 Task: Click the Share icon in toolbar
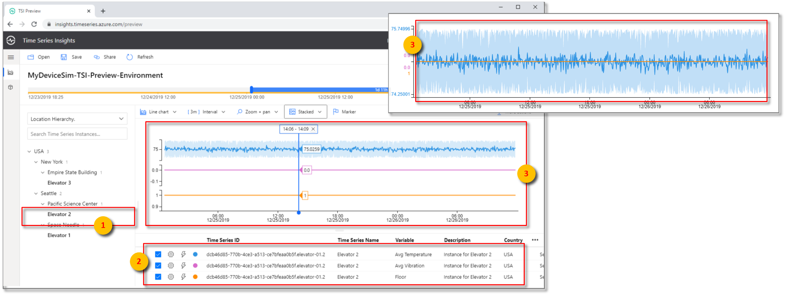tap(97, 57)
